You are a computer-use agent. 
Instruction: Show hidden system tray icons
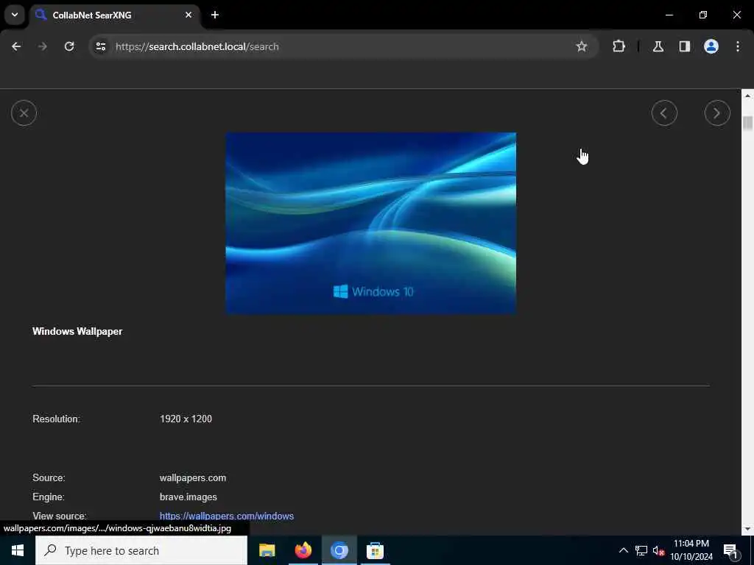tap(623, 550)
